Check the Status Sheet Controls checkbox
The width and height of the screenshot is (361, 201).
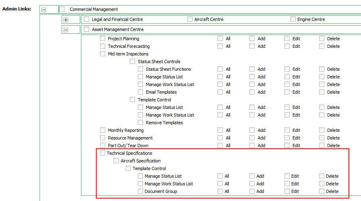[x=132, y=62]
